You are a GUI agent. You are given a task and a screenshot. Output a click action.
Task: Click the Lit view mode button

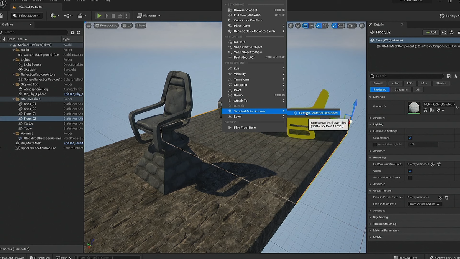(x=127, y=26)
